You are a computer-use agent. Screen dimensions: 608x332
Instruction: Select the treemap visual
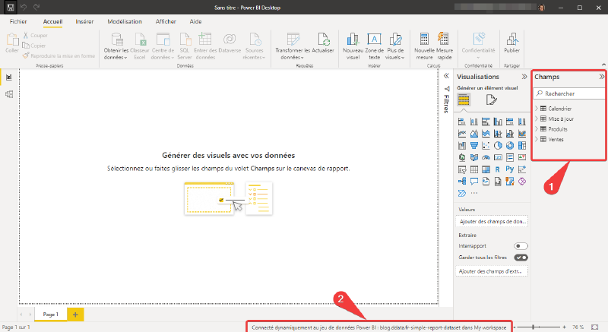pyautogui.click(x=522, y=146)
